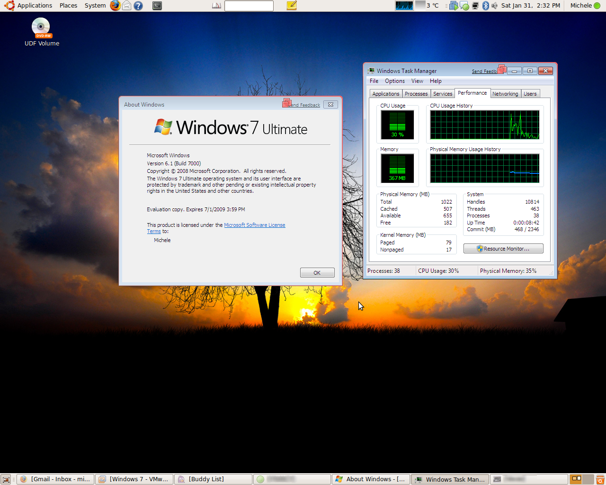606x485 pixels.
Task: Switch to the Services tab
Action: tap(443, 94)
